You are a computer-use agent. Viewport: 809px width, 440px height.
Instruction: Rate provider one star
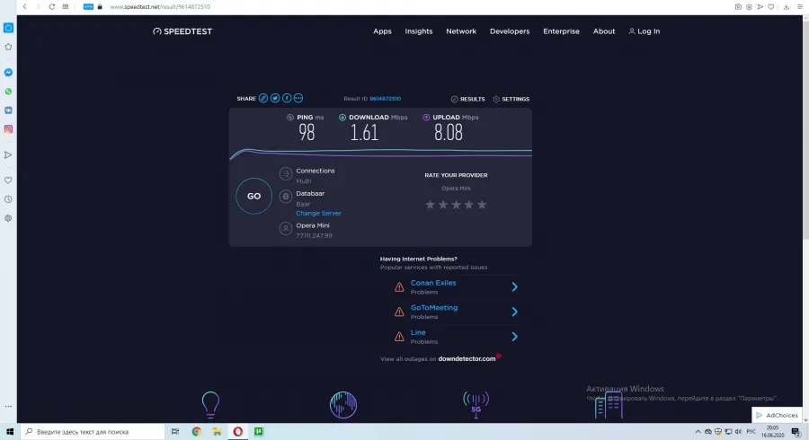click(x=430, y=205)
